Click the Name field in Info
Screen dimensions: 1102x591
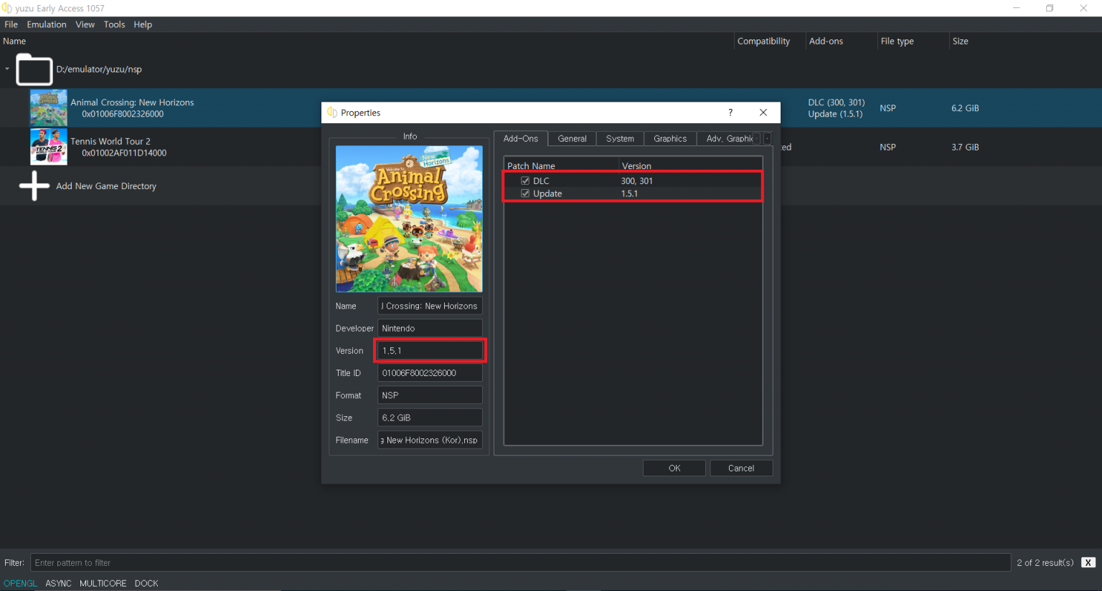[x=430, y=306]
